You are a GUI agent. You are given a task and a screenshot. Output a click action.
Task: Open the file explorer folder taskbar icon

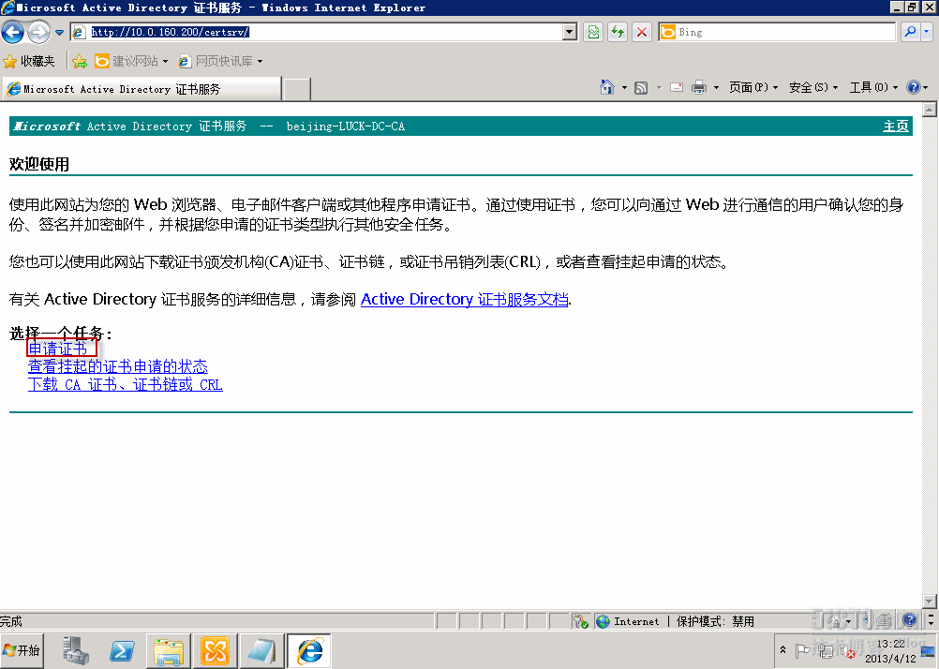tap(169, 650)
